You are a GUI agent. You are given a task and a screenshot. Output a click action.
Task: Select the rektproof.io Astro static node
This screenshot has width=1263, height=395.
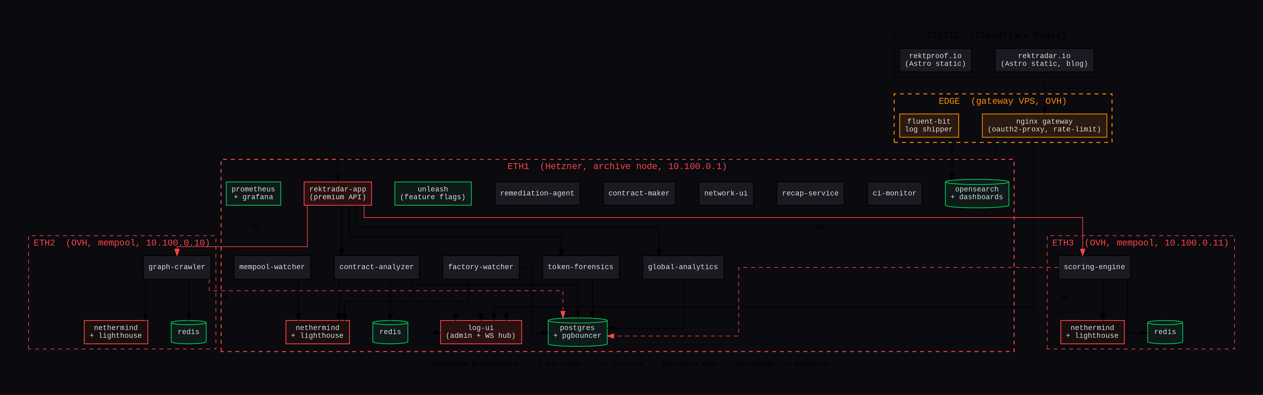click(x=935, y=60)
